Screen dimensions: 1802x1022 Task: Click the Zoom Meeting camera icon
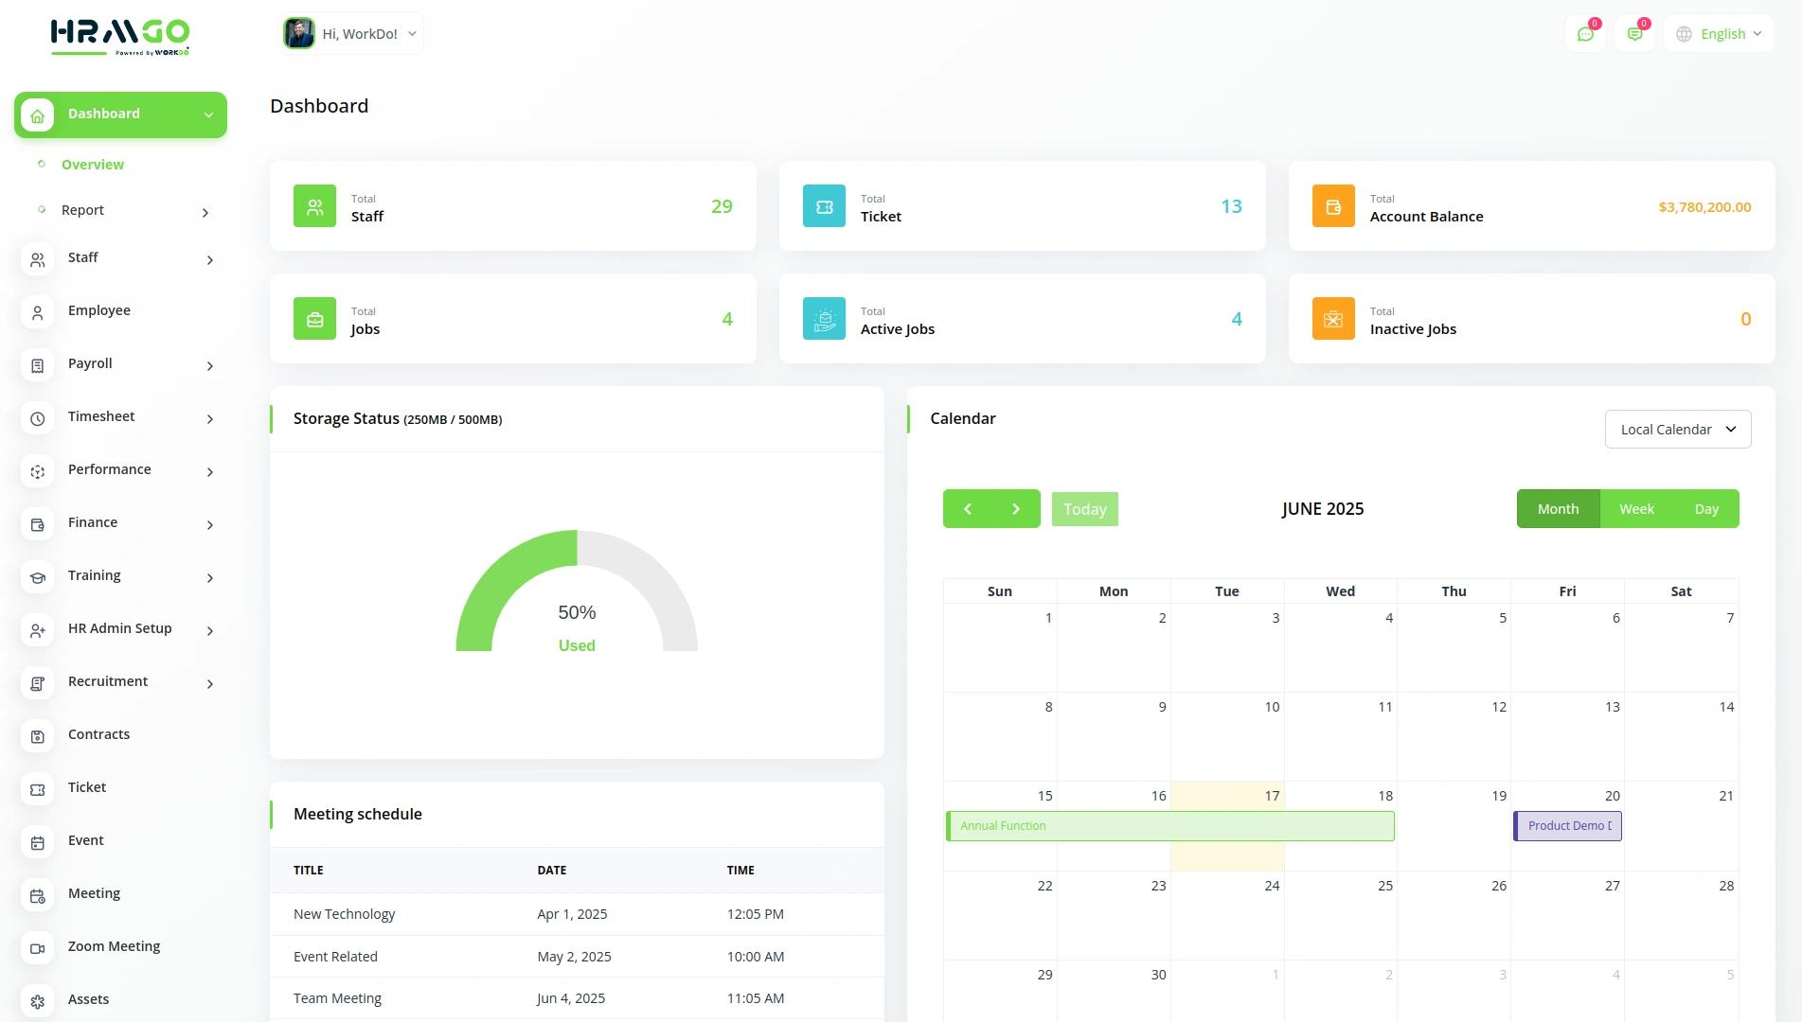38,947
